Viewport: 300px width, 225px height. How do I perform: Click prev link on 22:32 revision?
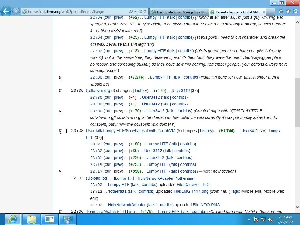click(118, 151)
